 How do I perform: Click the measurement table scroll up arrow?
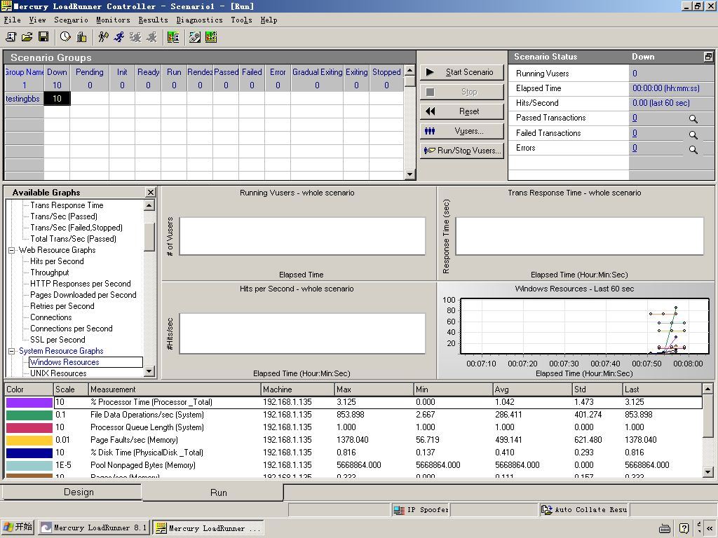pos(708,389)
